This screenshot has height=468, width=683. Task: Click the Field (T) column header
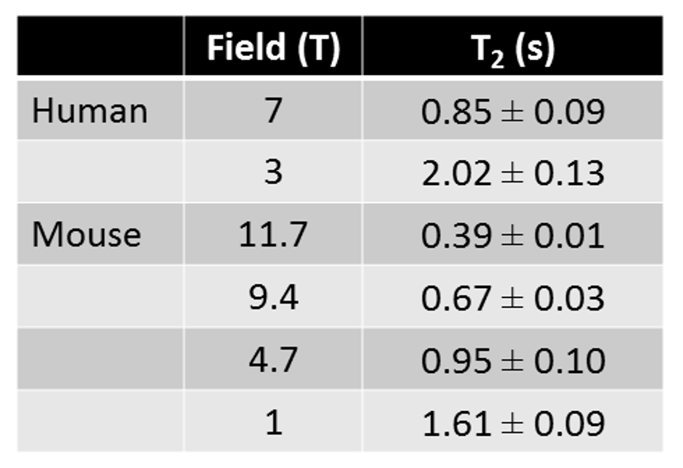tap(273, 49)
